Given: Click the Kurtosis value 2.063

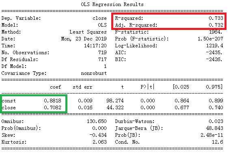Looking at the screenshot, I should tap(99, 142).
